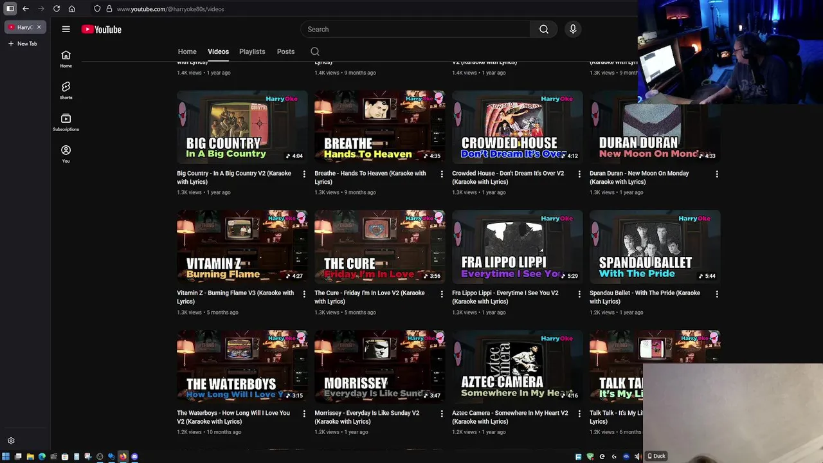Click the Duck taskbar item
The height and width of the screenshot is (463, 823).
click(656, 456)
